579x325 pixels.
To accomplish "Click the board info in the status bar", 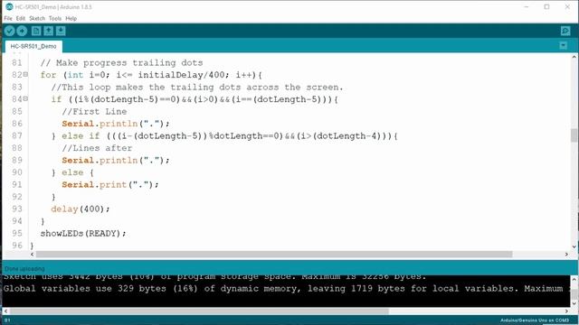I will pyautogui.click(x=535, y=320).
